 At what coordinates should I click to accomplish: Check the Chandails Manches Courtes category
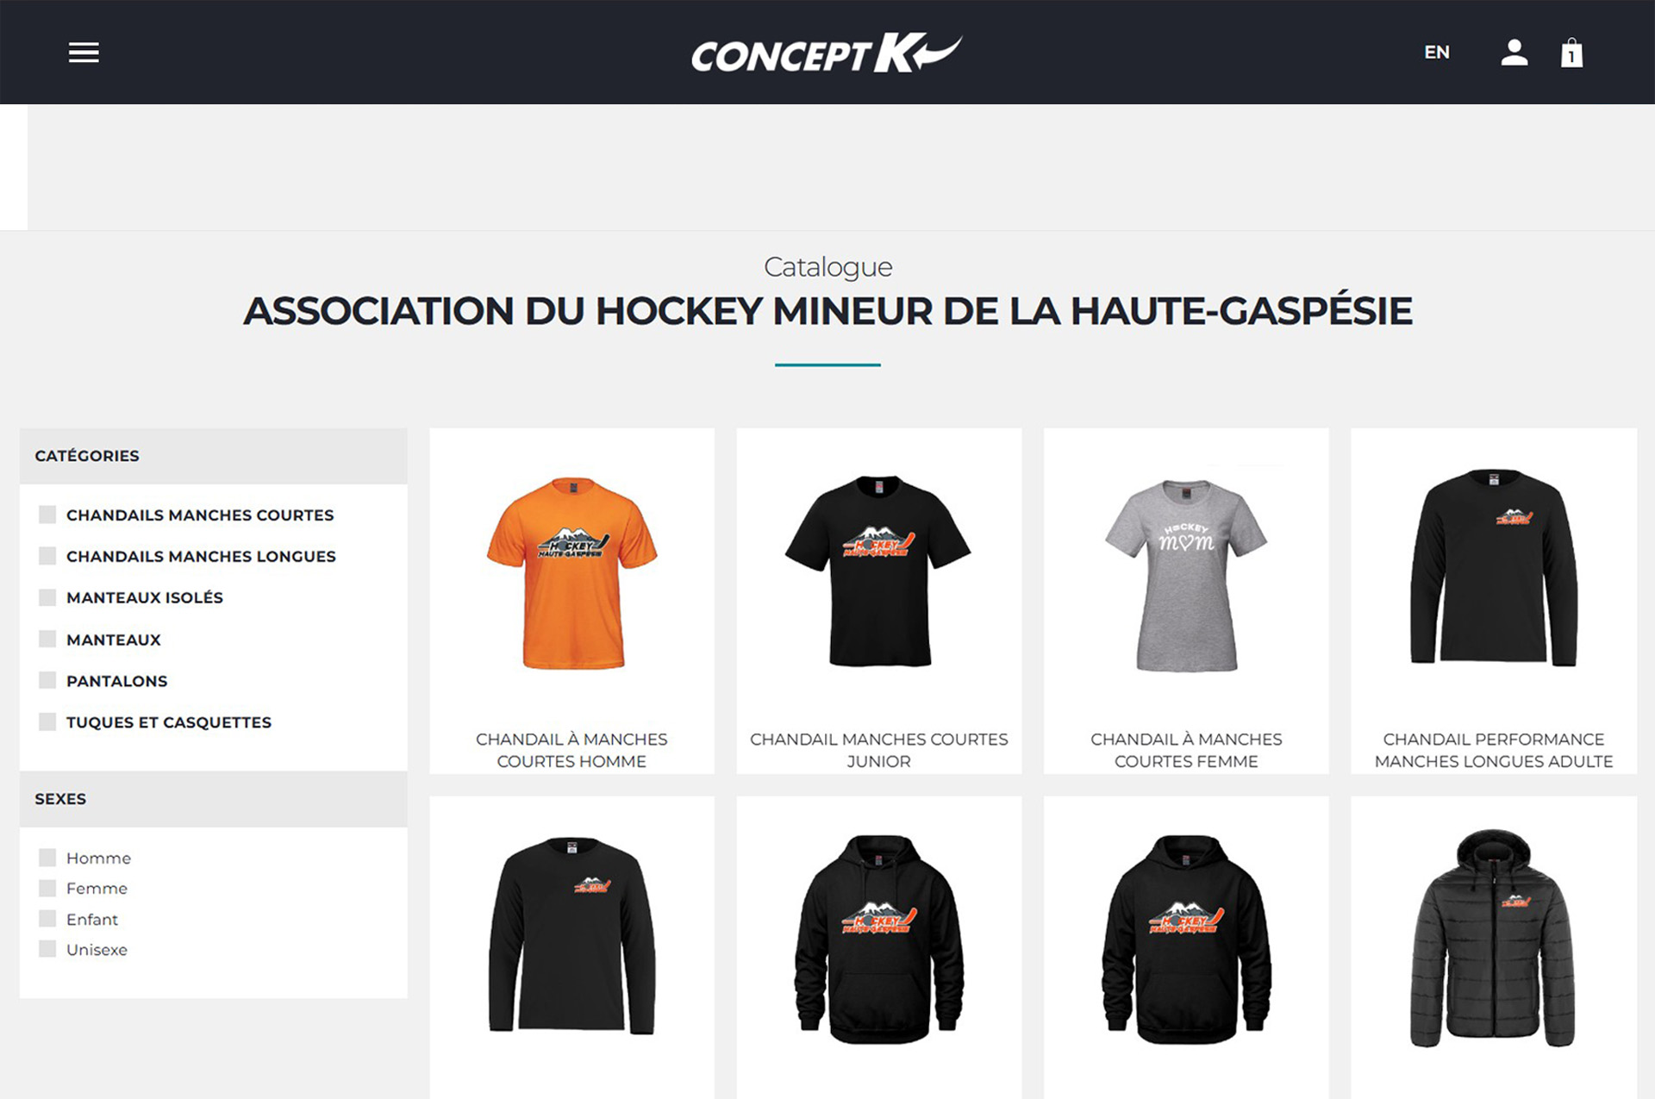tap(47, 515)
